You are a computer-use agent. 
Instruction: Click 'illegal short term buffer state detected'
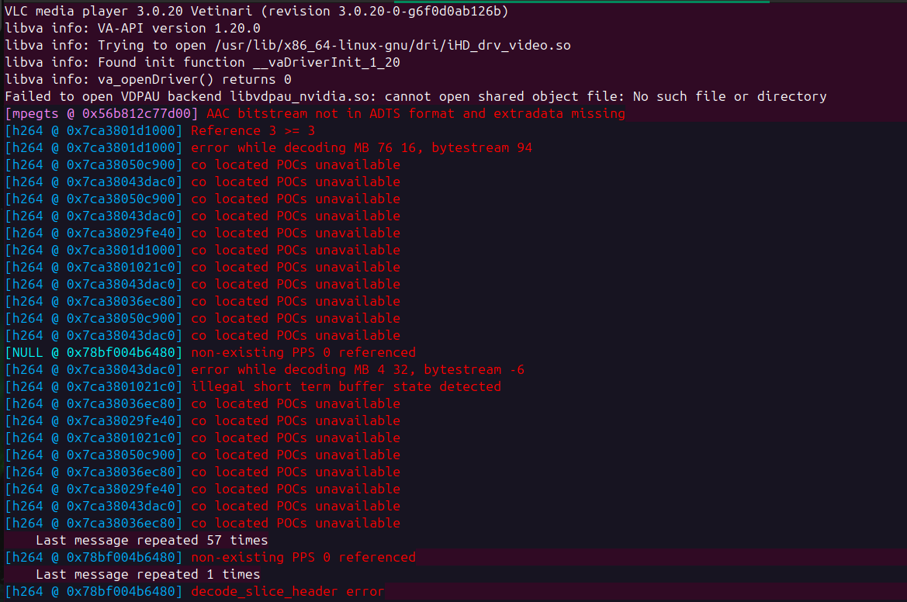click(346, 386)
